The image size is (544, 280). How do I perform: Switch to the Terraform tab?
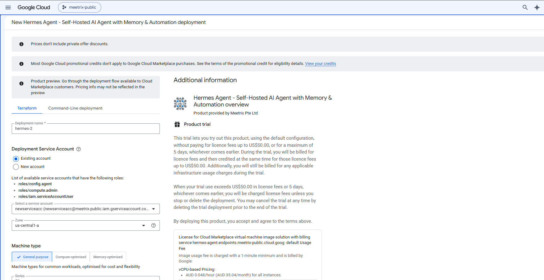click(27, 108)
